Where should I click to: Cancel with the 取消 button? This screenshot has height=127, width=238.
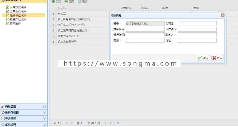pyautogui.click(x=217, y=58)
